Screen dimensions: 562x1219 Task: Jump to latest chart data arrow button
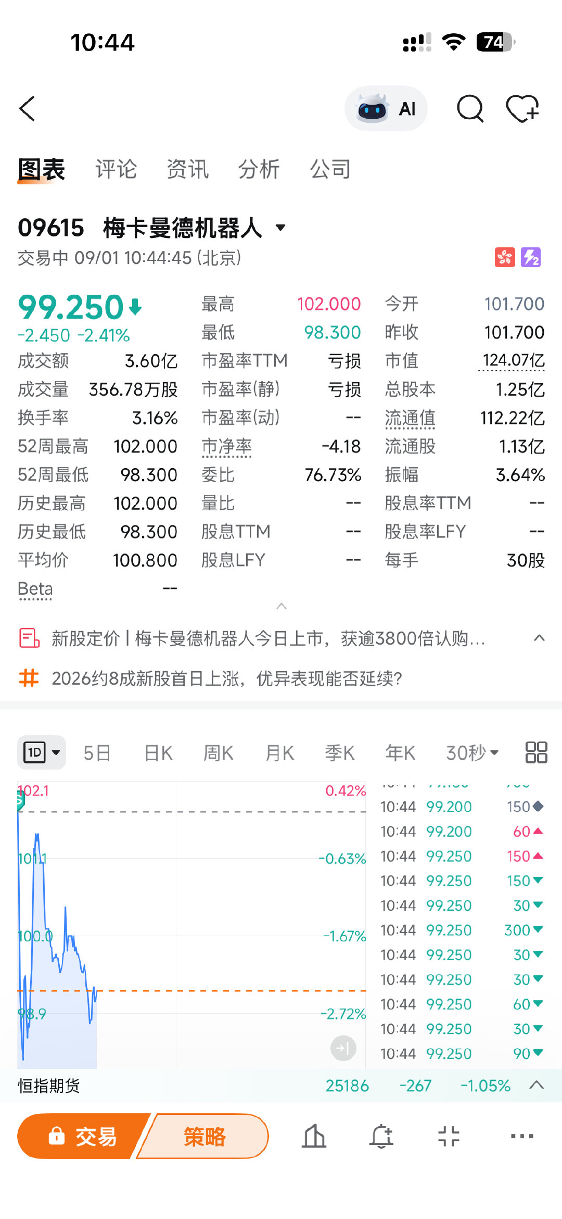pos(343,1048)
